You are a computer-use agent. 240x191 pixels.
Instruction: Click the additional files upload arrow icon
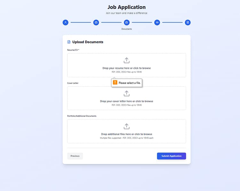pyautogui.click(x=126, y=126)
